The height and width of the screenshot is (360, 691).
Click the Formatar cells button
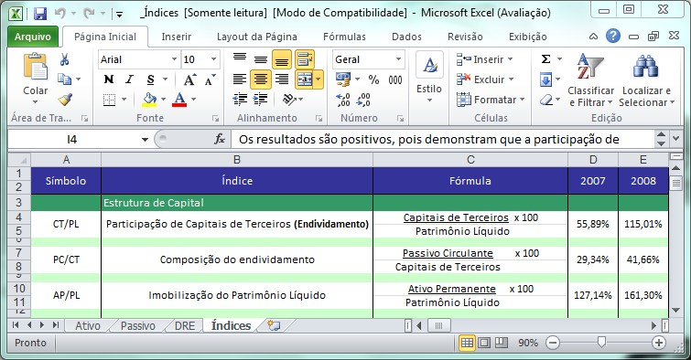pyautogui.click(x=491, y=100)
